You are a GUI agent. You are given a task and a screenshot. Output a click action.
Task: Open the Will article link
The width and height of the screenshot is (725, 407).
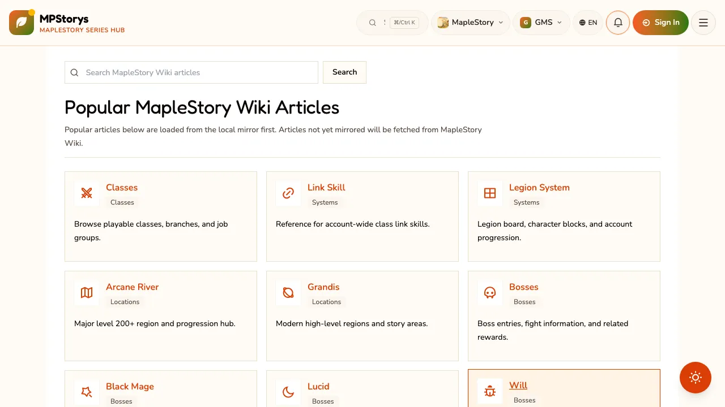tap(518, 386)
